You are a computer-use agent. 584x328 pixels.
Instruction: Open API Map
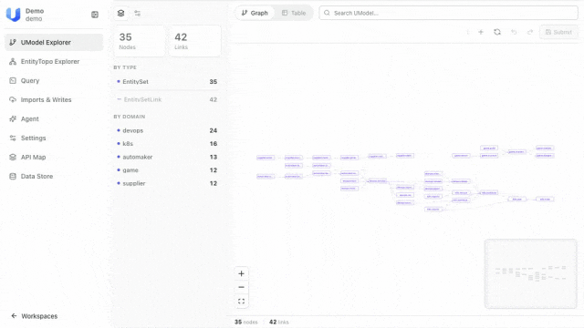[x=54, y=158]
